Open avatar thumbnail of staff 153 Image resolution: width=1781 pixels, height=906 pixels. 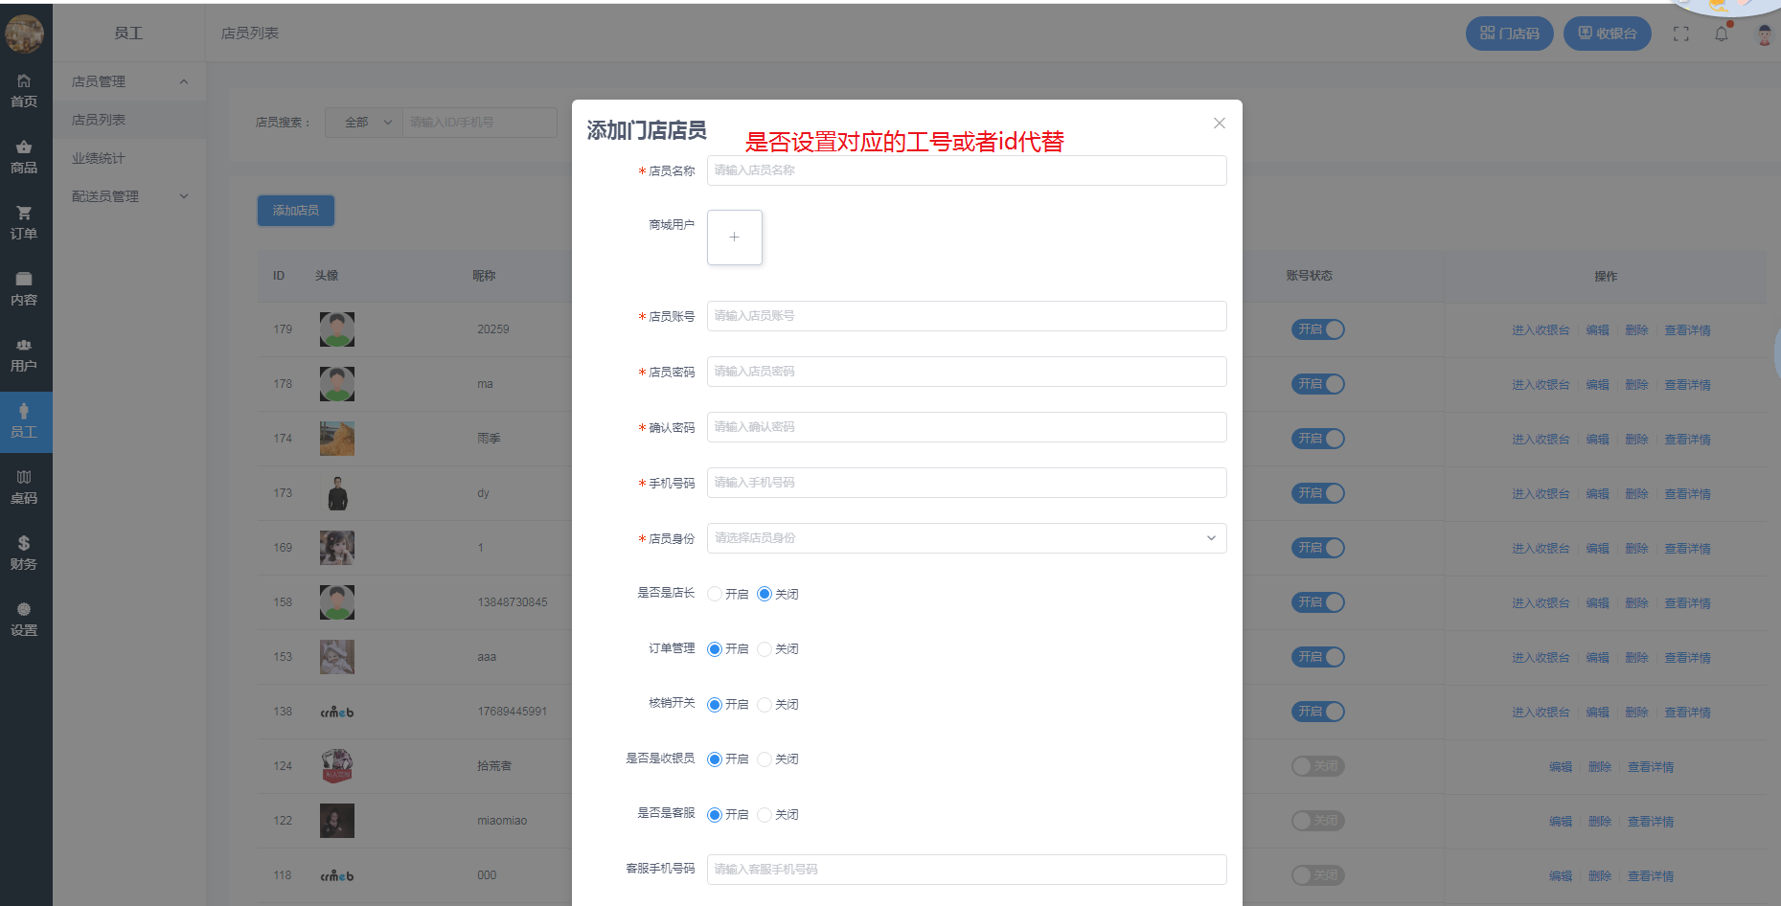[337, 657]
